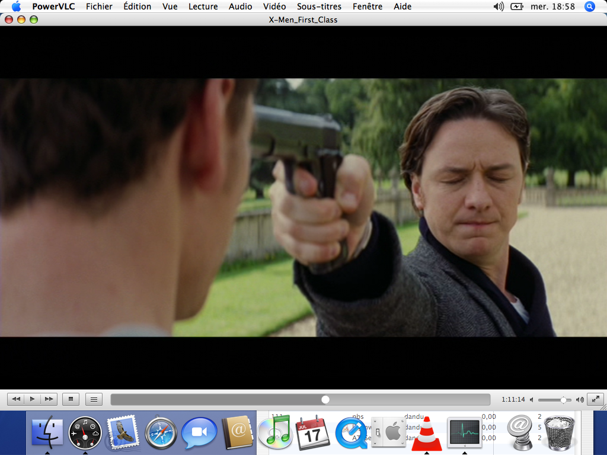Image resolution: width=607 pixels, height=455 pixels.
Task: Click the resize grip at window corner
Action: [603, 407]
